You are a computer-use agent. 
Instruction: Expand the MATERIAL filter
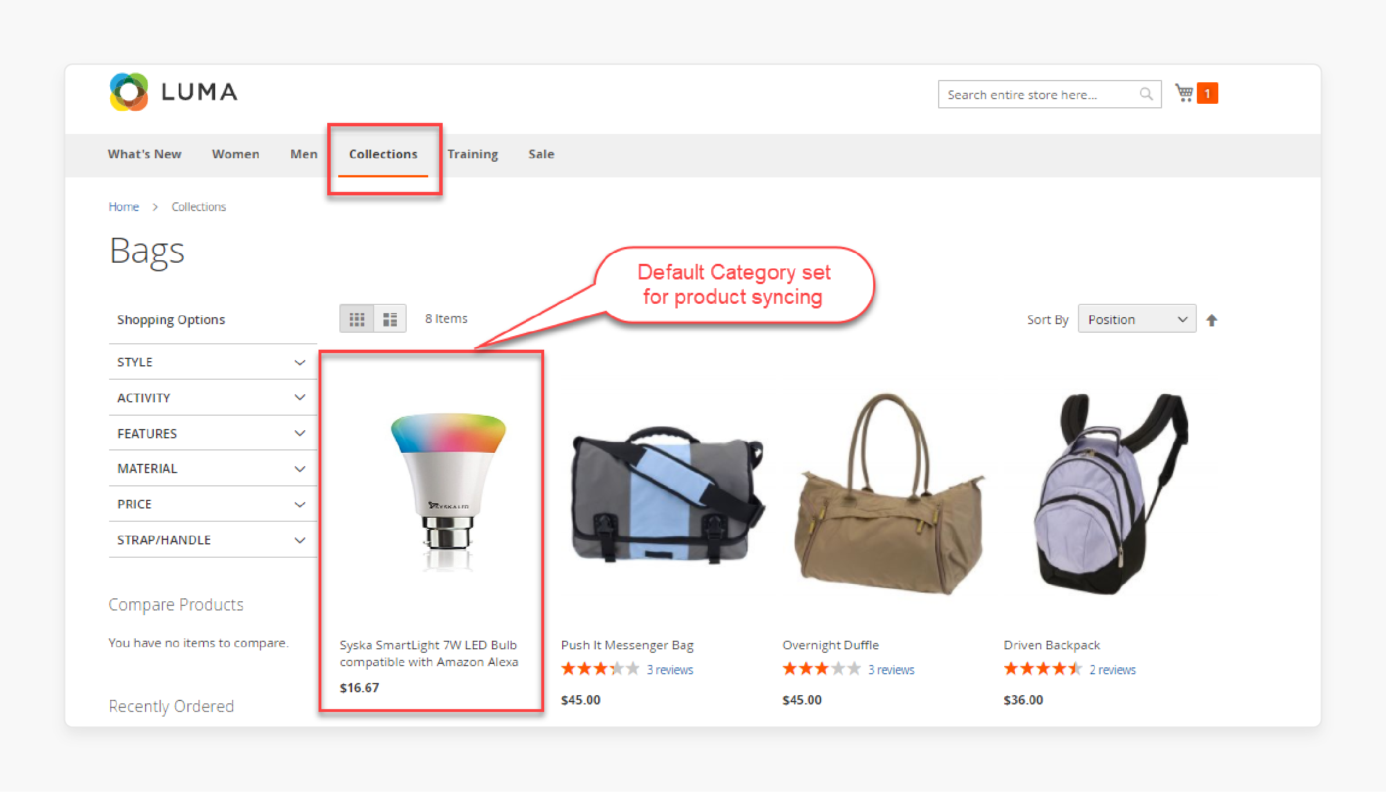coord(212,468)
